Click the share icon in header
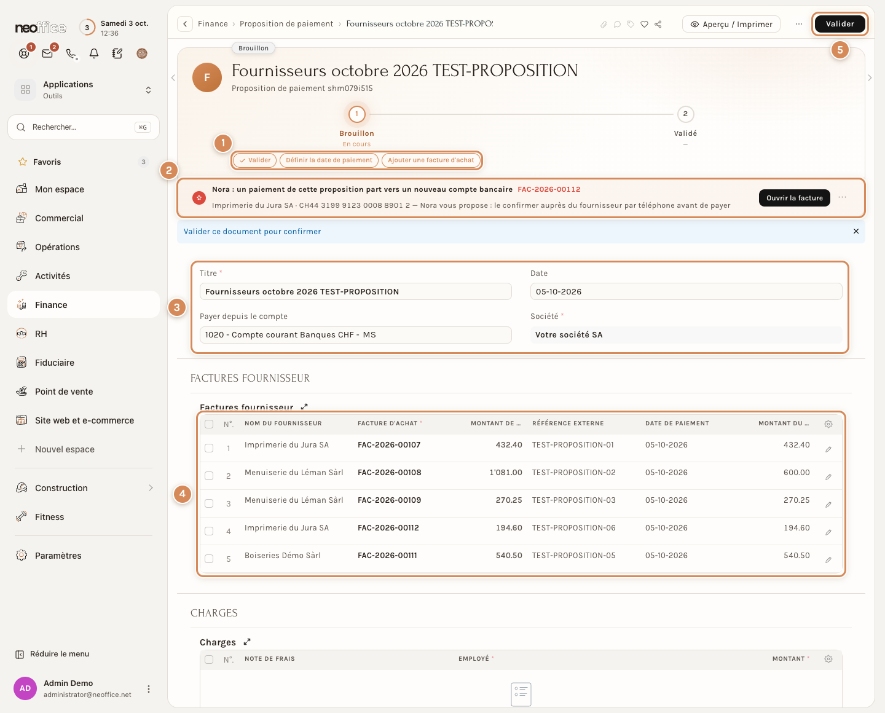The image size is (885, 713). coord(658,25)
